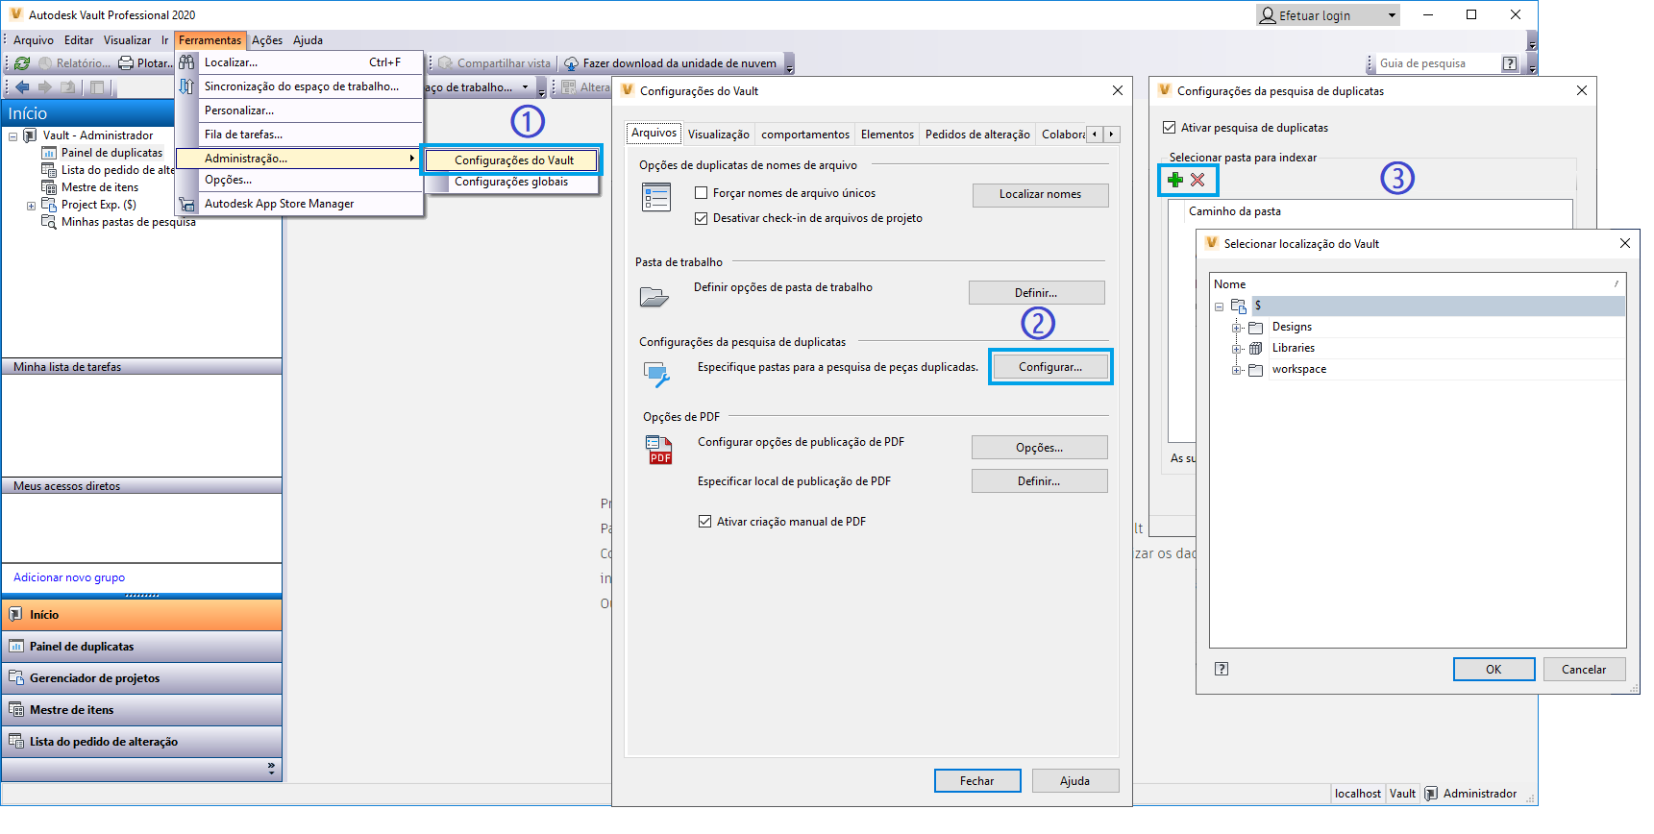Click the workspace folder icon in the location tree
The image size is (1654, 834).
point(1255,370)
